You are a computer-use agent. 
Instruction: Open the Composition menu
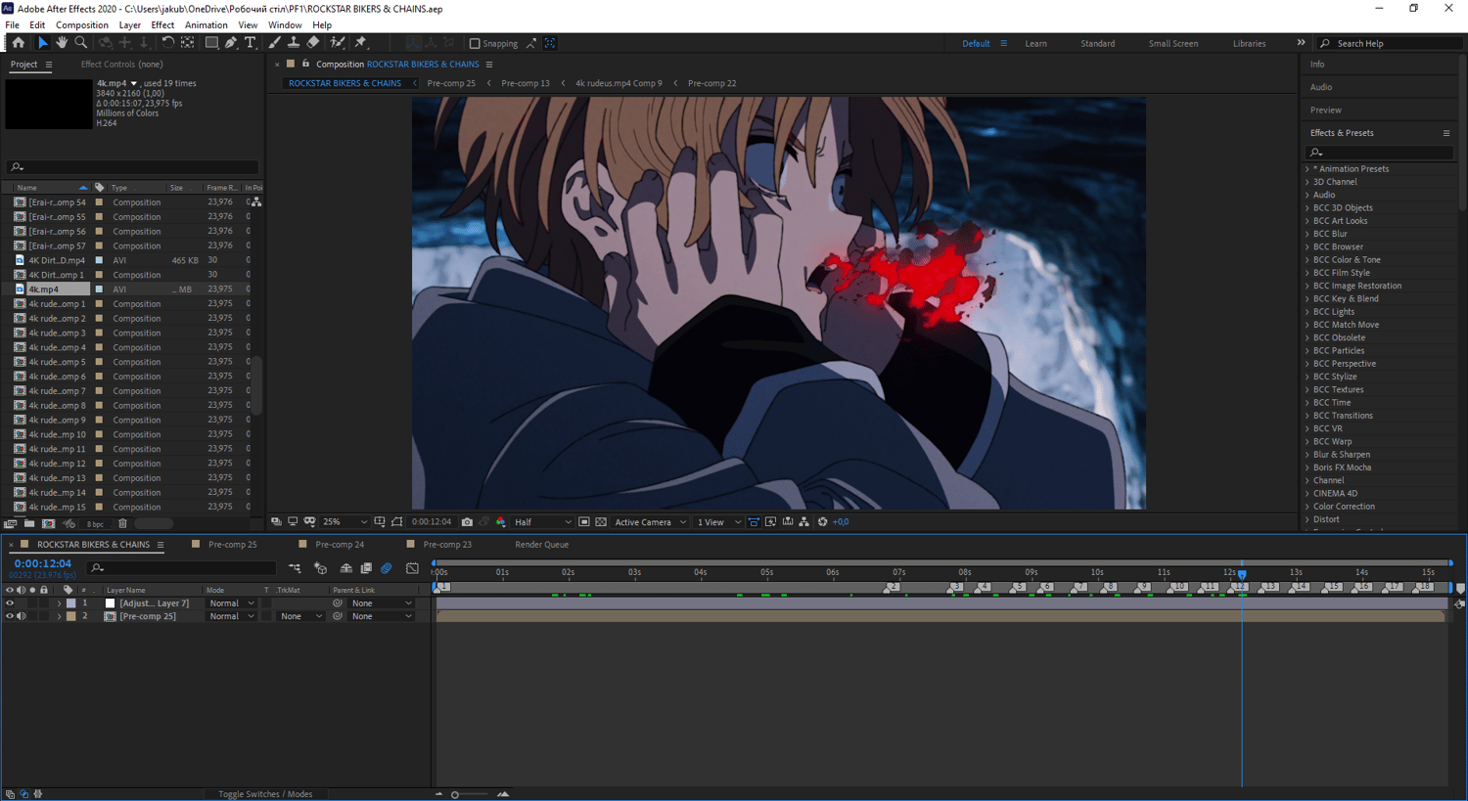click(x=82, y=25)
